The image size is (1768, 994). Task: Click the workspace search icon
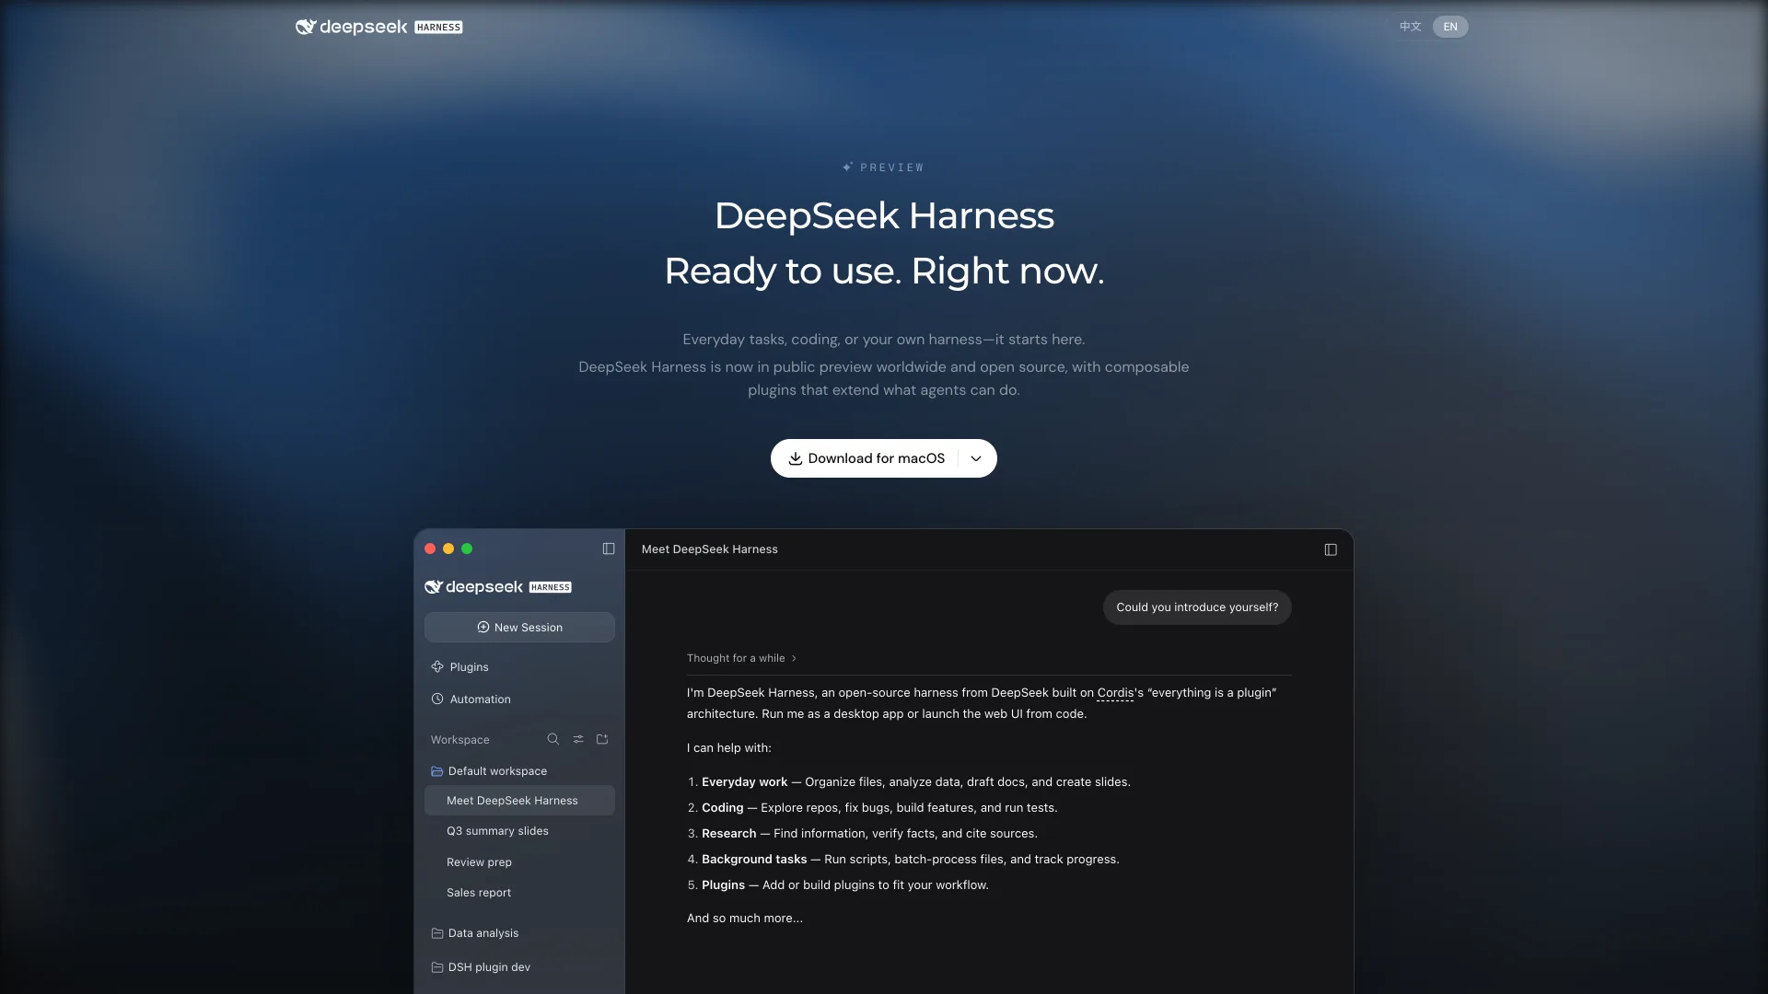pos(553,739)
